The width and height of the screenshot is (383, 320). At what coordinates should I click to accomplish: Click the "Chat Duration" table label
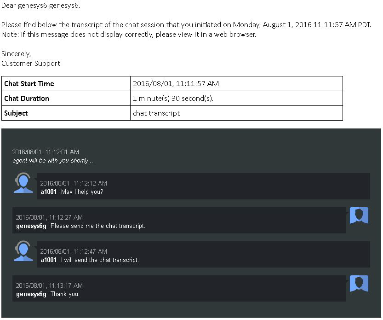(27, 99)
